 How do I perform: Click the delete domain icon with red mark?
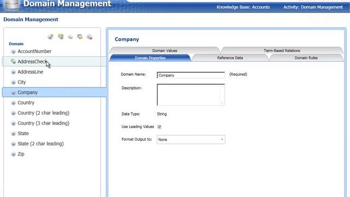coord(90,37)
